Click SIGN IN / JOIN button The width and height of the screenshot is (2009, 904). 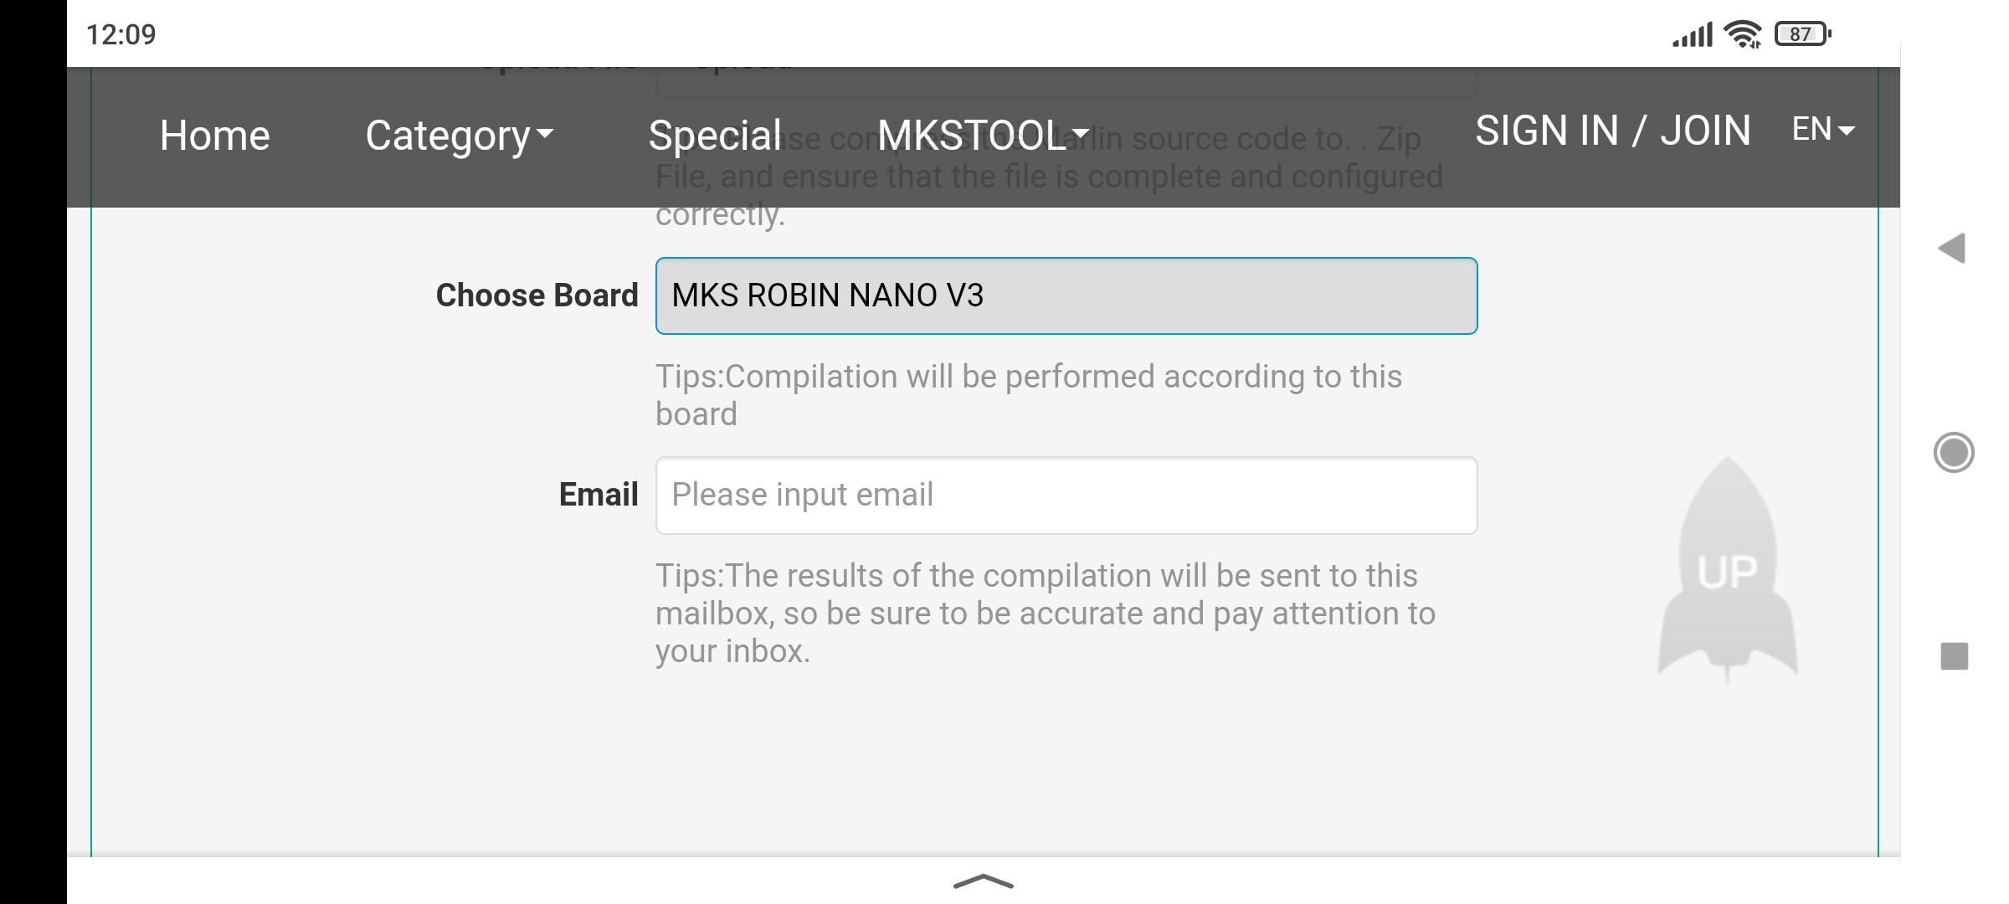click(1613, 128)
